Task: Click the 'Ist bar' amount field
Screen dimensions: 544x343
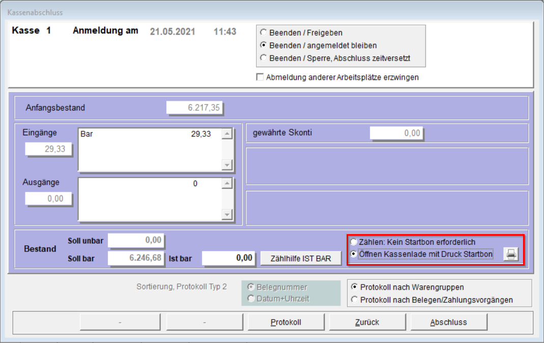Action: pos(228,258)
